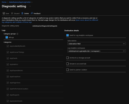Open the ellipsis menu beside Diagnostic setting

pyautogui.click(x=30, y=6)
